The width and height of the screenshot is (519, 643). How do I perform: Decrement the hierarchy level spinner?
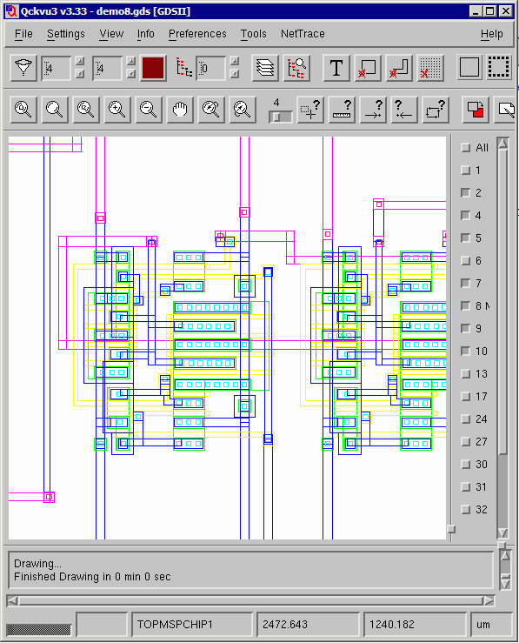(x=235, y=74)
